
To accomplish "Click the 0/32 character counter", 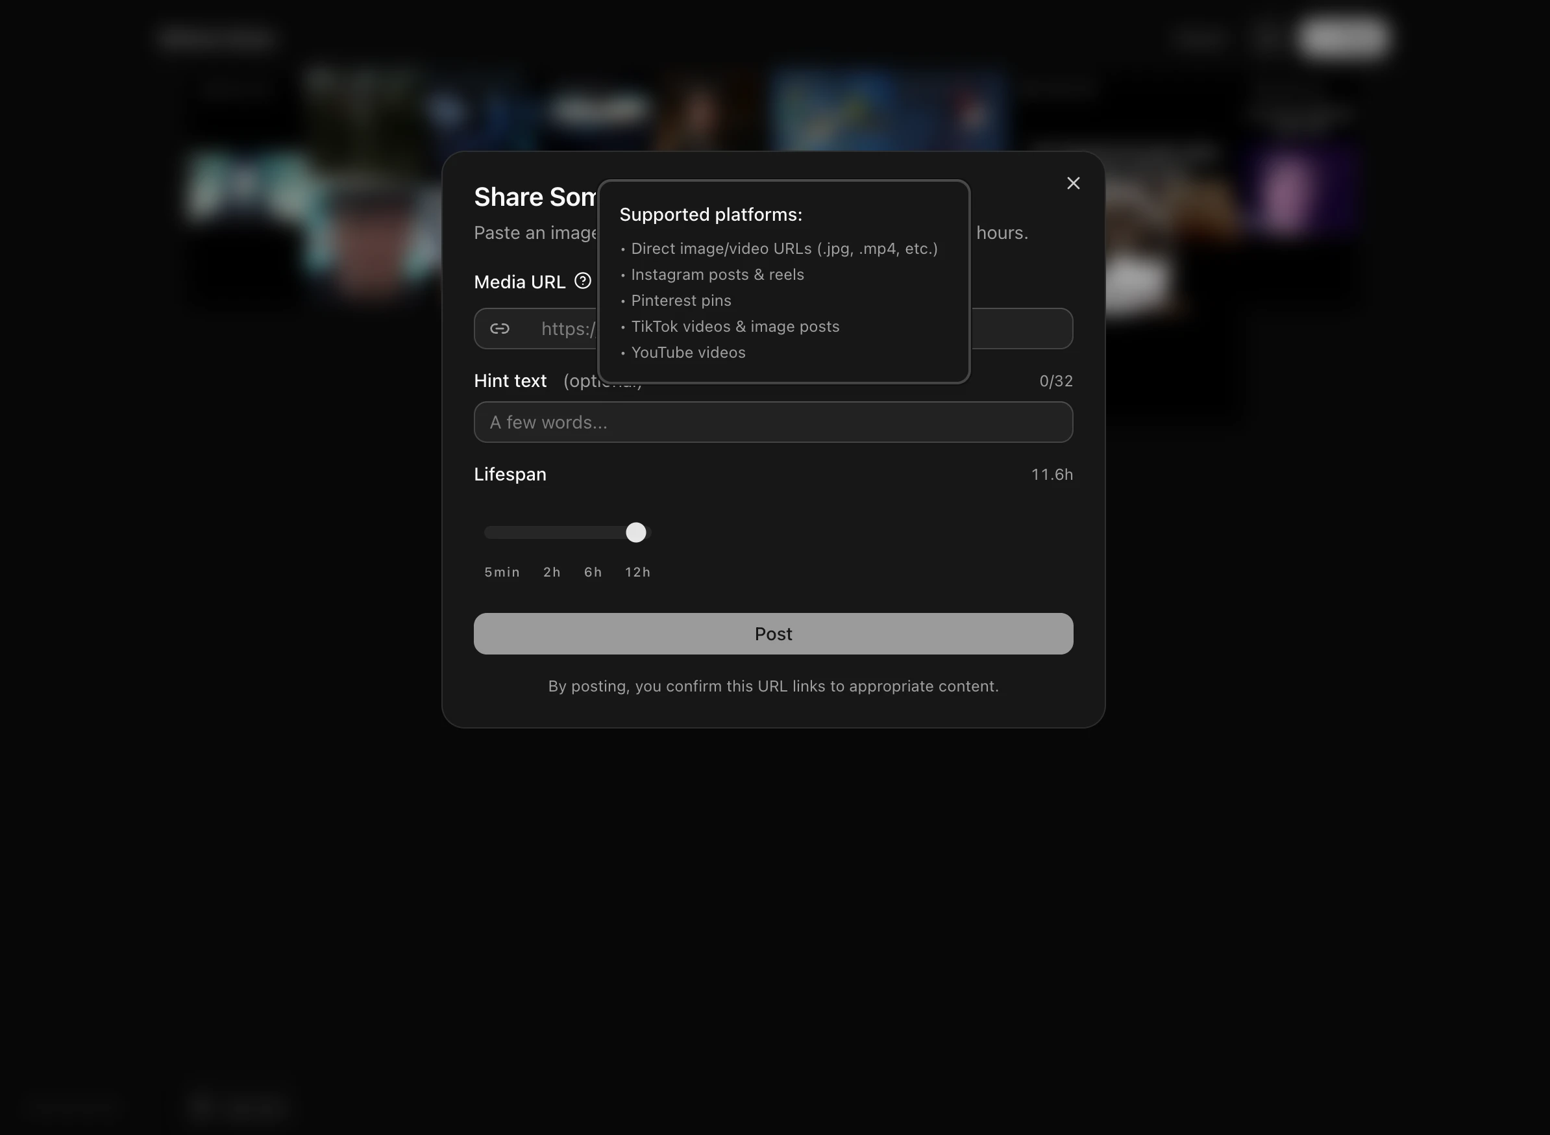I will point(1055,380).
